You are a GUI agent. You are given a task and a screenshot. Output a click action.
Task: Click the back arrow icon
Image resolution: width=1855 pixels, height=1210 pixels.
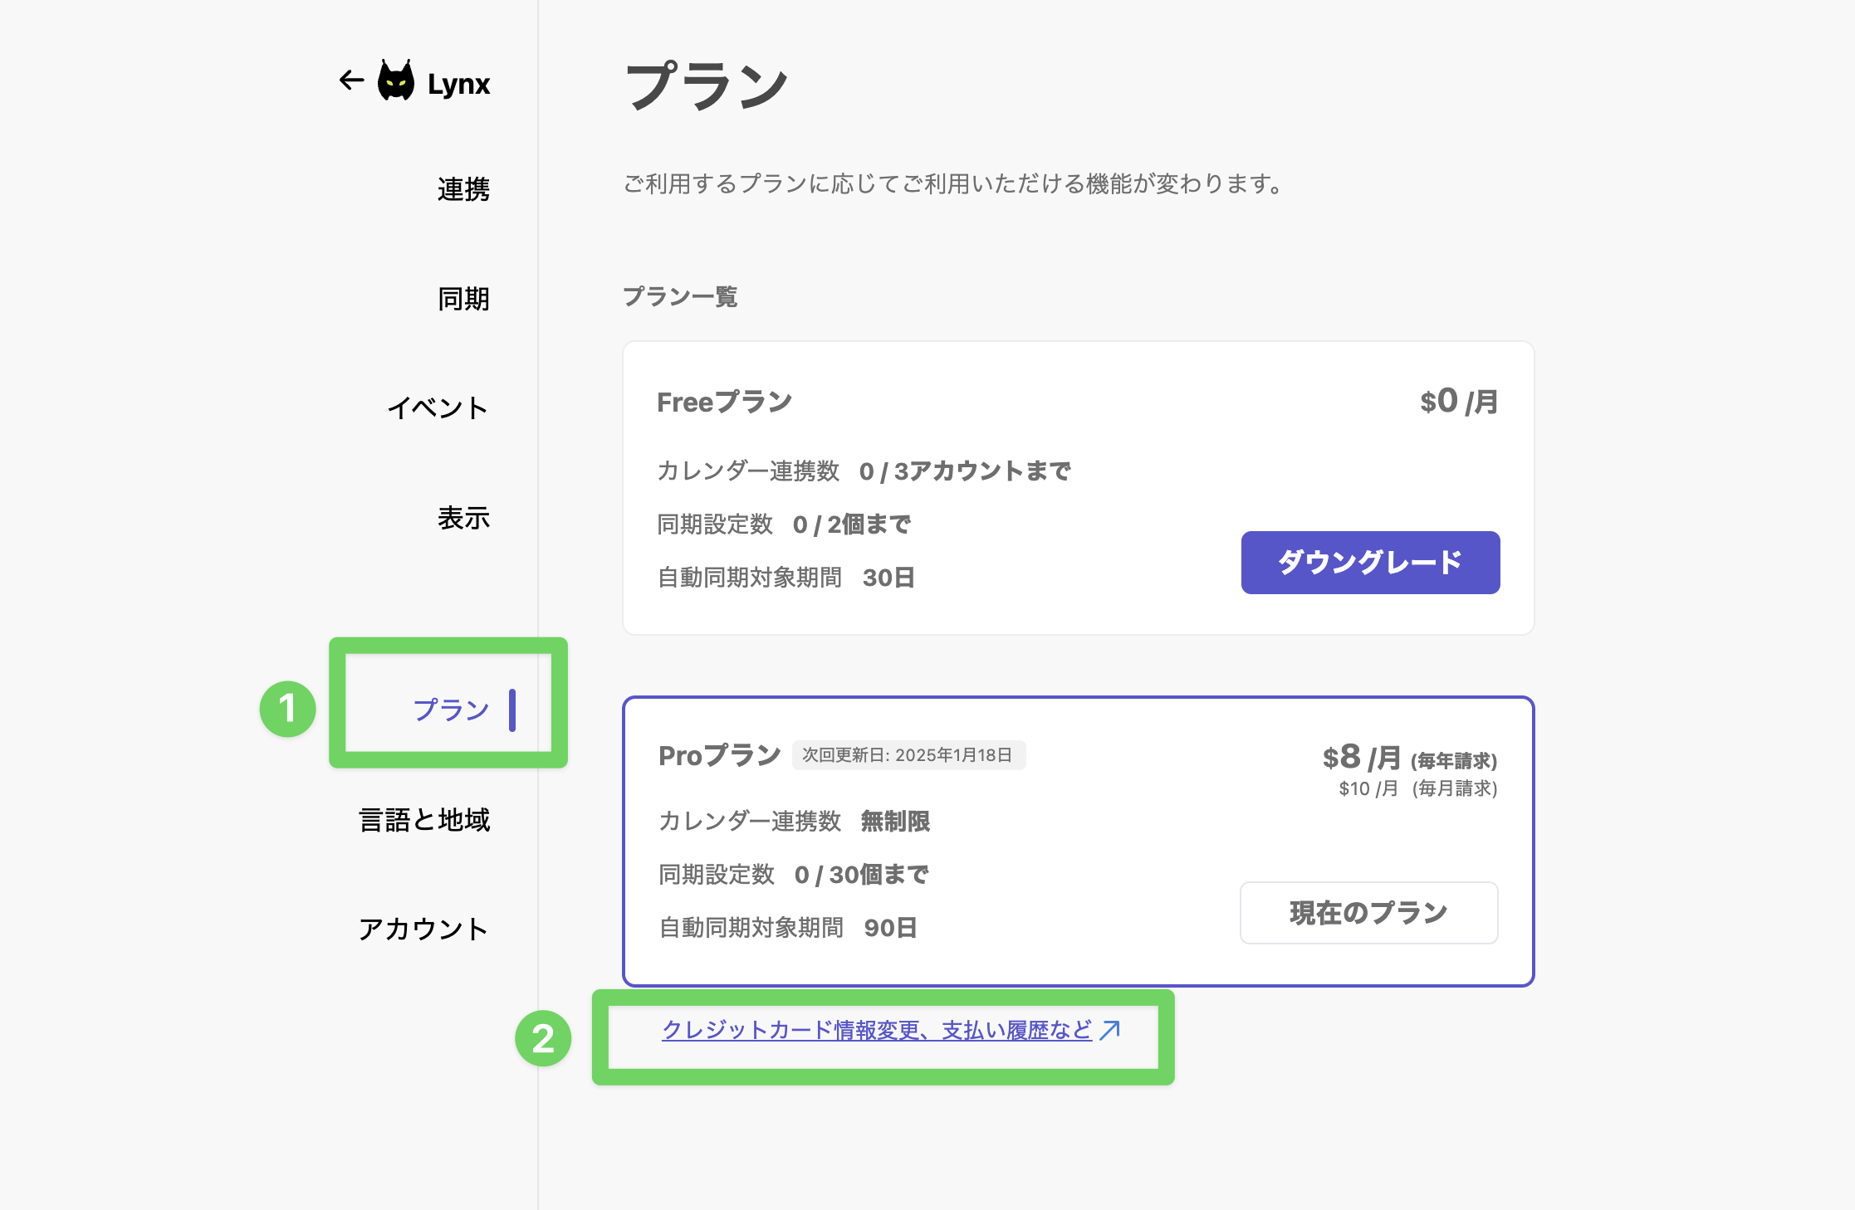pyautogui.click(x=352, y=81)
